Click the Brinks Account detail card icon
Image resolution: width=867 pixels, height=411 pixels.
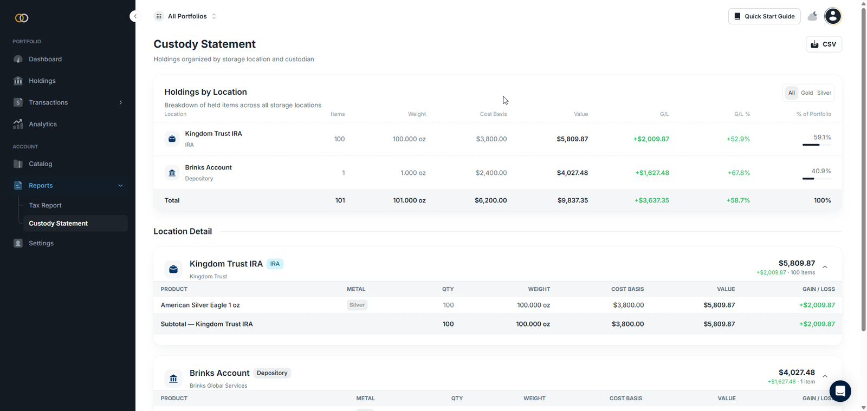pos(173,379)
